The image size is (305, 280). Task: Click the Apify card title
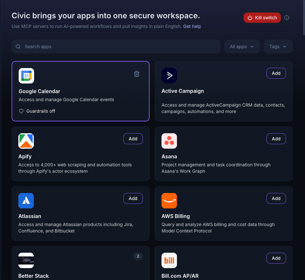tap(25, 156)
